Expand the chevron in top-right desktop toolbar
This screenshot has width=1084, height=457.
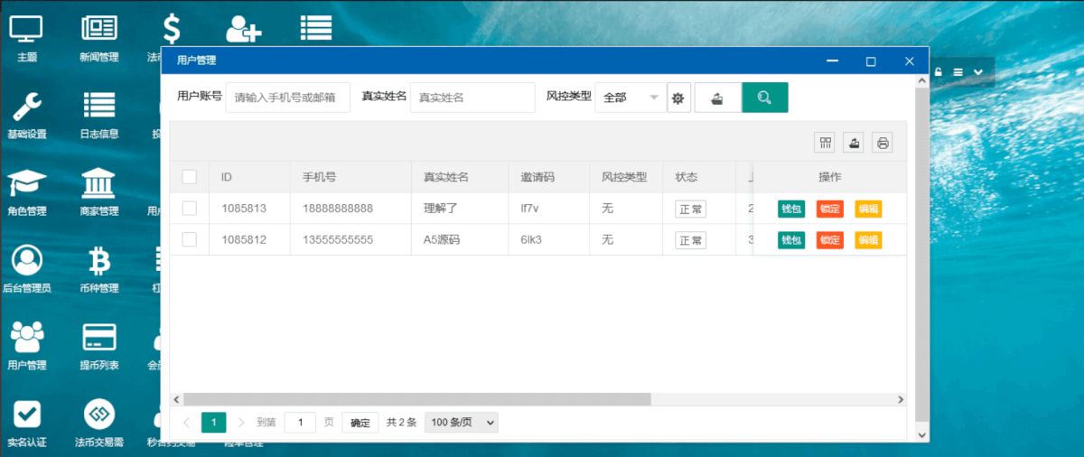(x=977, y=71)
